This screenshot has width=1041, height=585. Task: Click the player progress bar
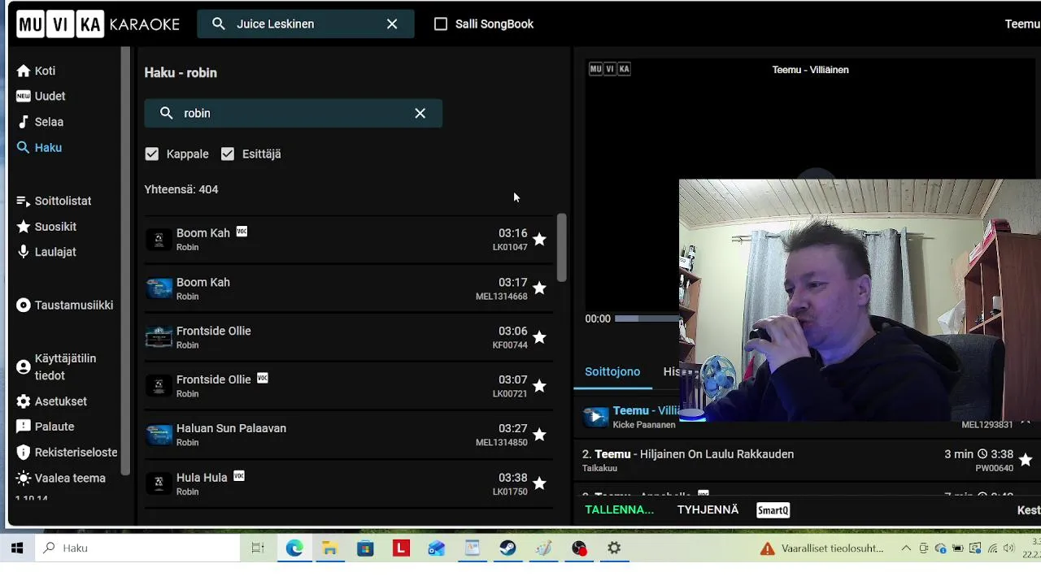647,318
